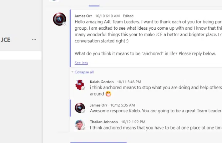
Task: Open more options for JCE team
Action: pyautogui.click(x=34, y=40)
